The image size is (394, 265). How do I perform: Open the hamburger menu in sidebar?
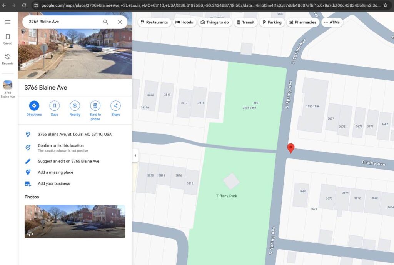click(8, 22)
